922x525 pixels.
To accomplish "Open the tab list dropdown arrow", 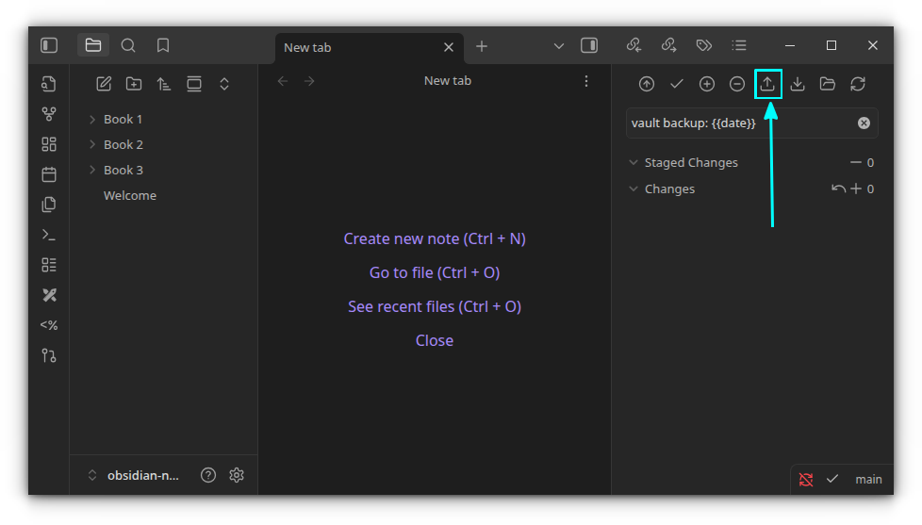I will point(558,46).
